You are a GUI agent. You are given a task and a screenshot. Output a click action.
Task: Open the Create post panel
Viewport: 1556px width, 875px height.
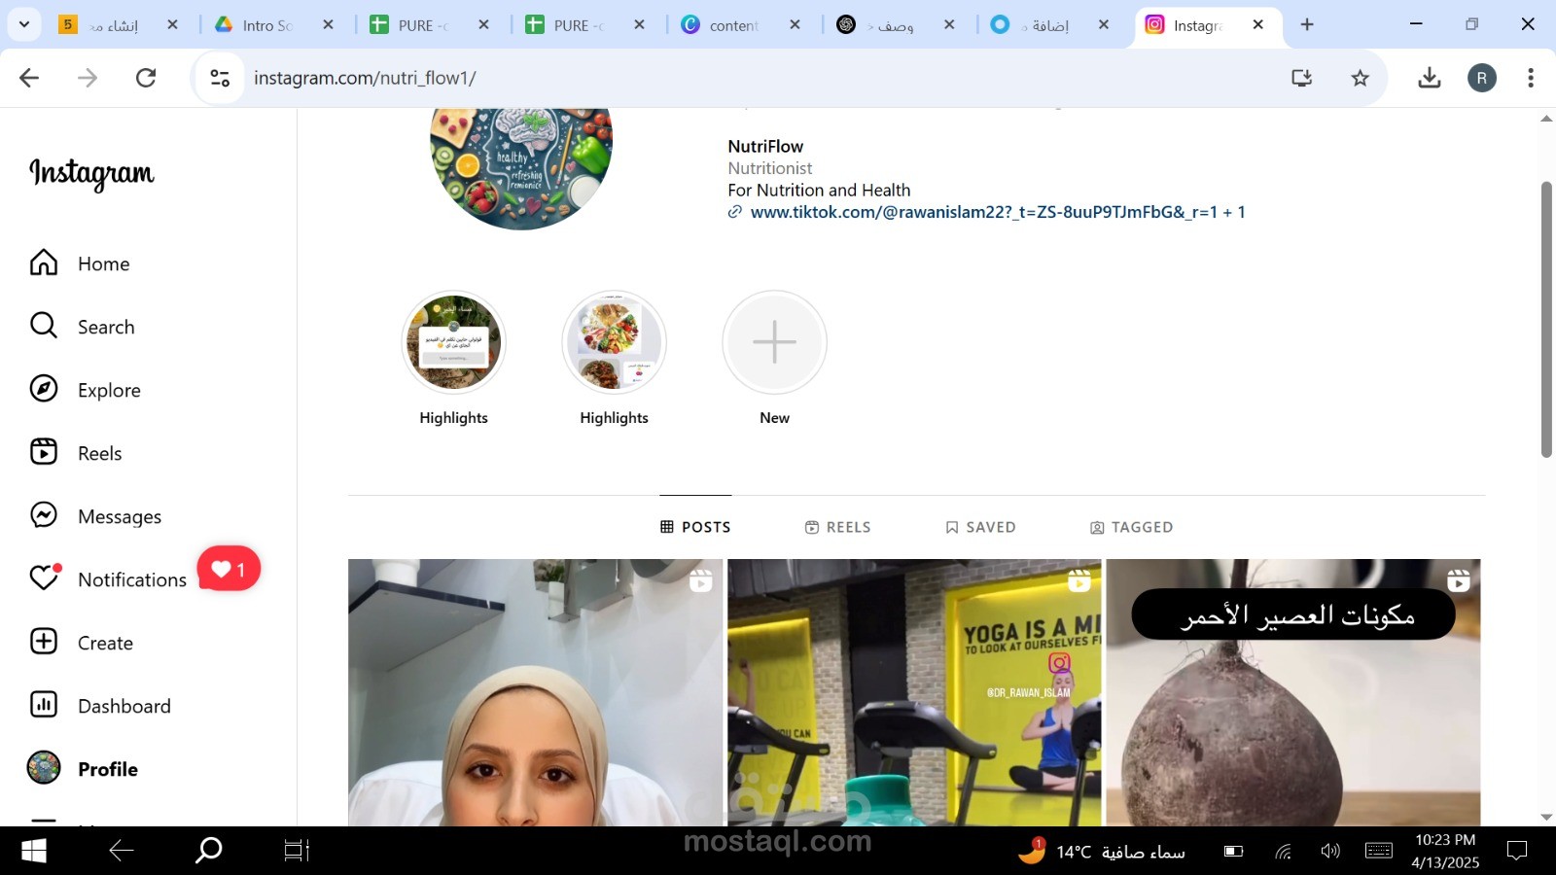pyautogui.click(x=105, y=643)
